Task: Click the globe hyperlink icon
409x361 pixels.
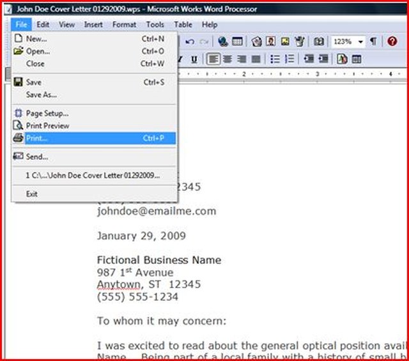Action: [x=223, y=42]
